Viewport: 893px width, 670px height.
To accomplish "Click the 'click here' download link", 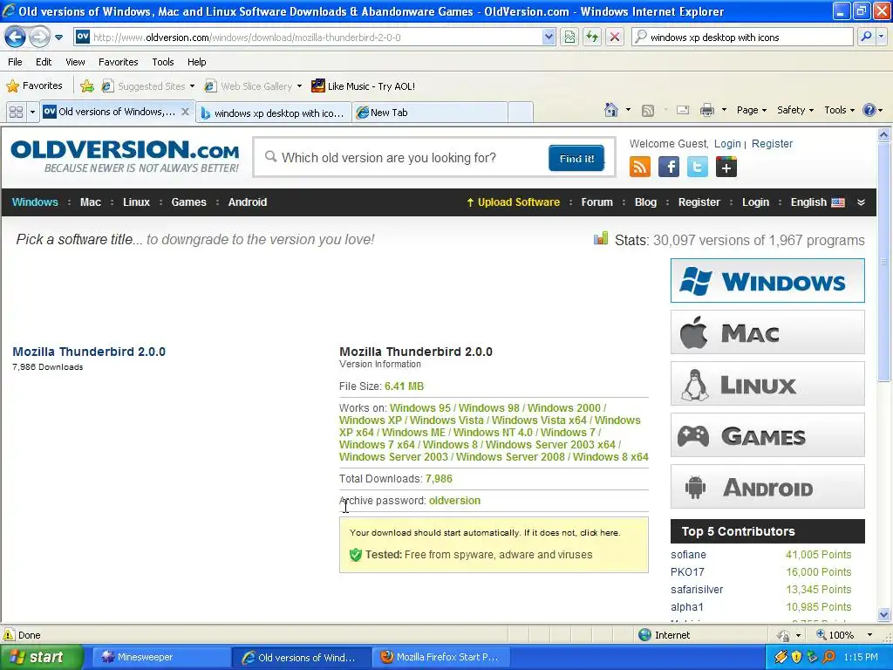I will (x=599, y=533).
